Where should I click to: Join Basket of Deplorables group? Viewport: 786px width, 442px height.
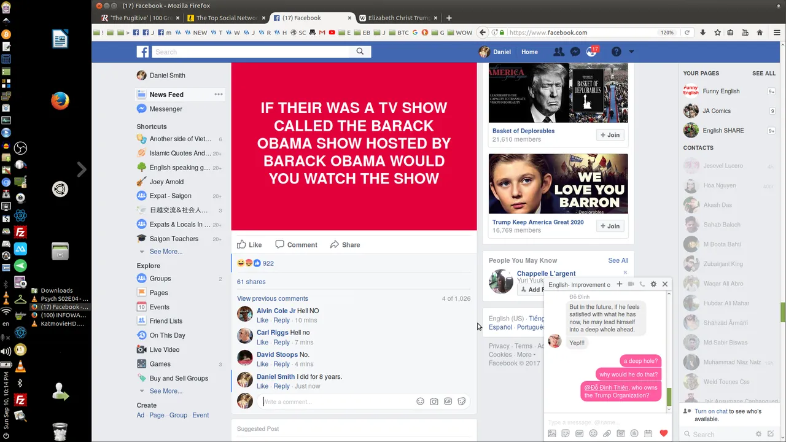[x=610, y=135]
